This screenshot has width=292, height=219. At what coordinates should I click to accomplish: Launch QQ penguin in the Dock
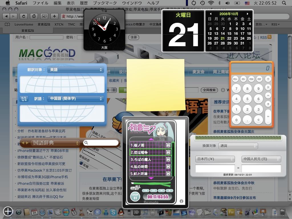coord(121,212)
